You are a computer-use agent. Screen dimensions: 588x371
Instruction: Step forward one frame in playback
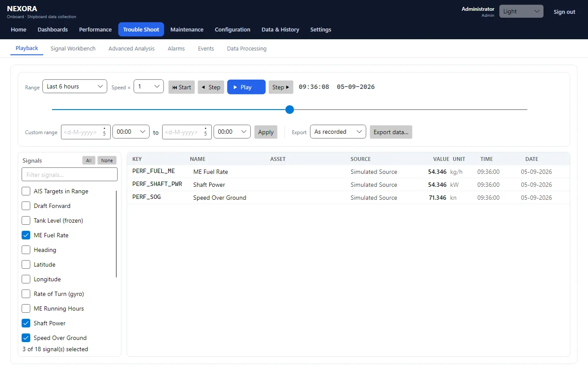click(281, 87)
